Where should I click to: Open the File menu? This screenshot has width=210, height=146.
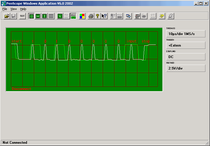coord(5,9)
